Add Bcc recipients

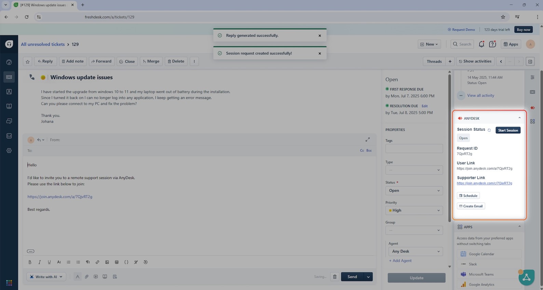tap(369, 150)
